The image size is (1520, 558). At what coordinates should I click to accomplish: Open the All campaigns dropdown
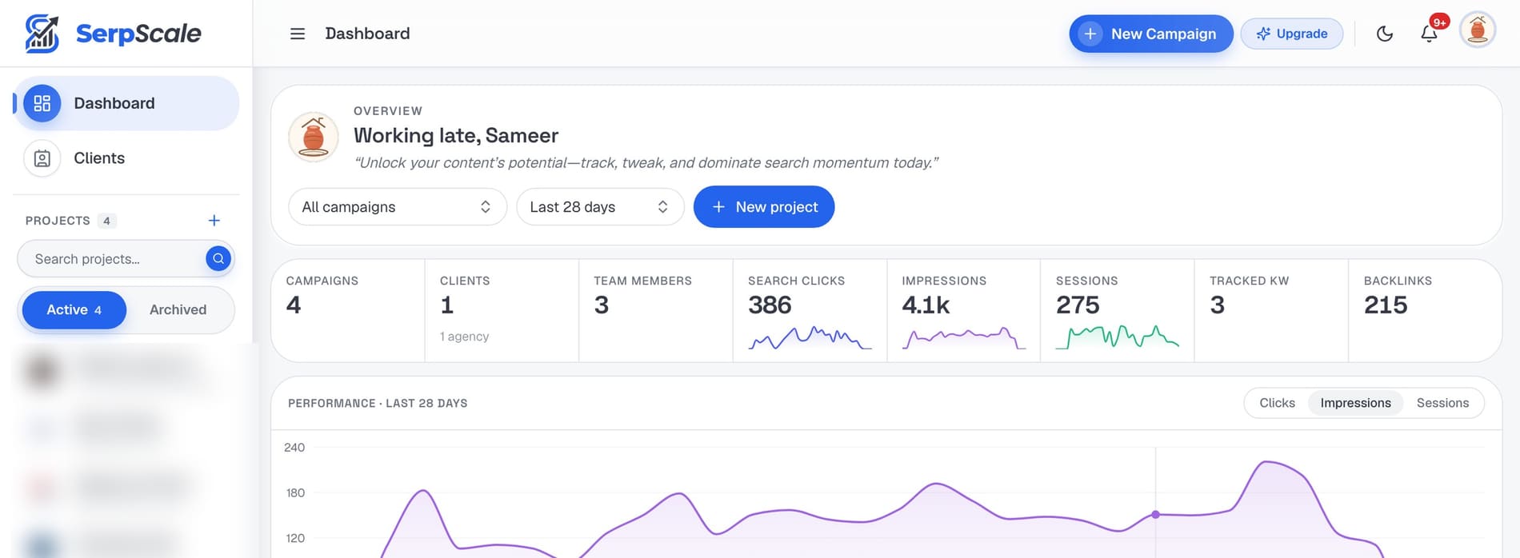398,207
